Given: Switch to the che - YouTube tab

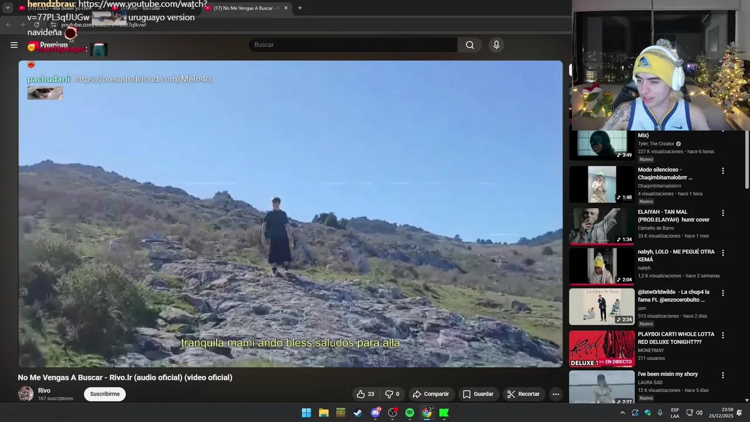Looking at the screenshot, I should pos(154,8).
